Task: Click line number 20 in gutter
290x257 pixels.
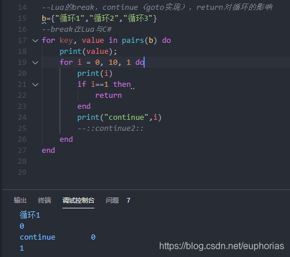Action: tap(22, 74)
